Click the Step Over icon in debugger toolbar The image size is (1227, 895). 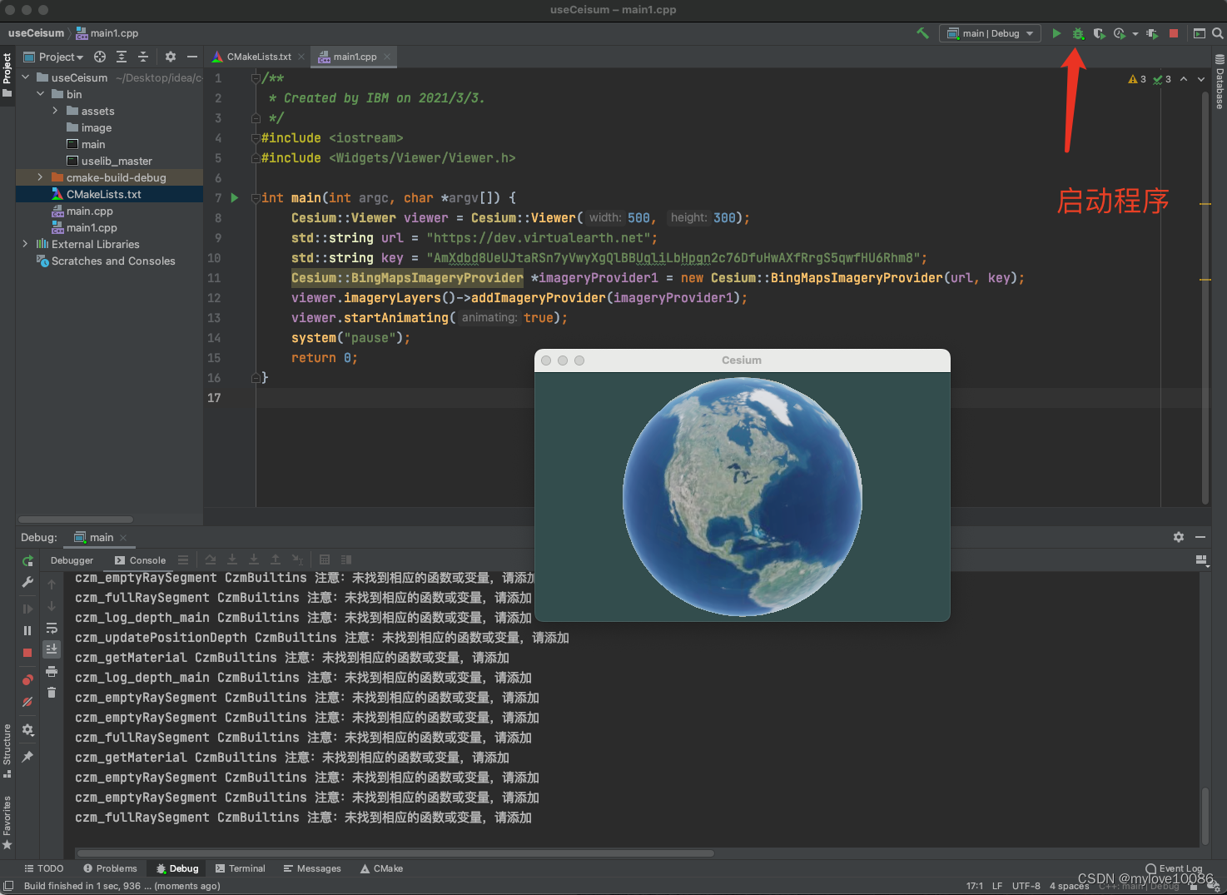click(x=211, y=560)
